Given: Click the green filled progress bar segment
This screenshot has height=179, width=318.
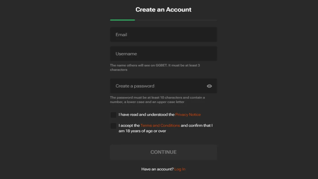Looking at the screenshot, I should click(x=122, y=20).
